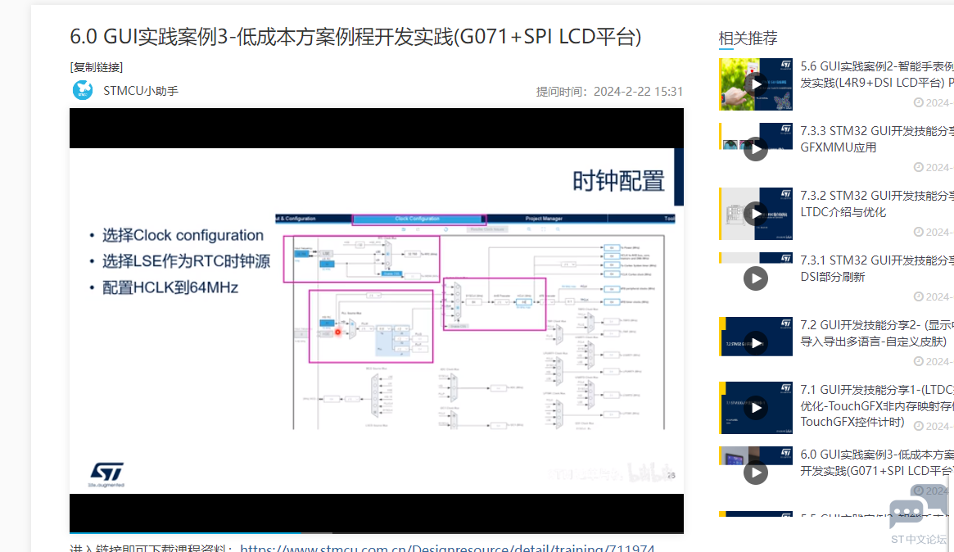Open the 7.1 GUI开发技能分享1 title link
Image resolution: width=954 pixels, height=552 pixels.
pos(877,405)
